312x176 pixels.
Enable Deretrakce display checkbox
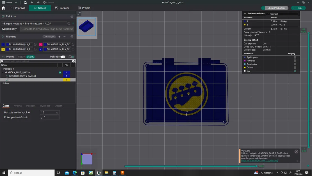pyautogui.click(x=295, y=64)
